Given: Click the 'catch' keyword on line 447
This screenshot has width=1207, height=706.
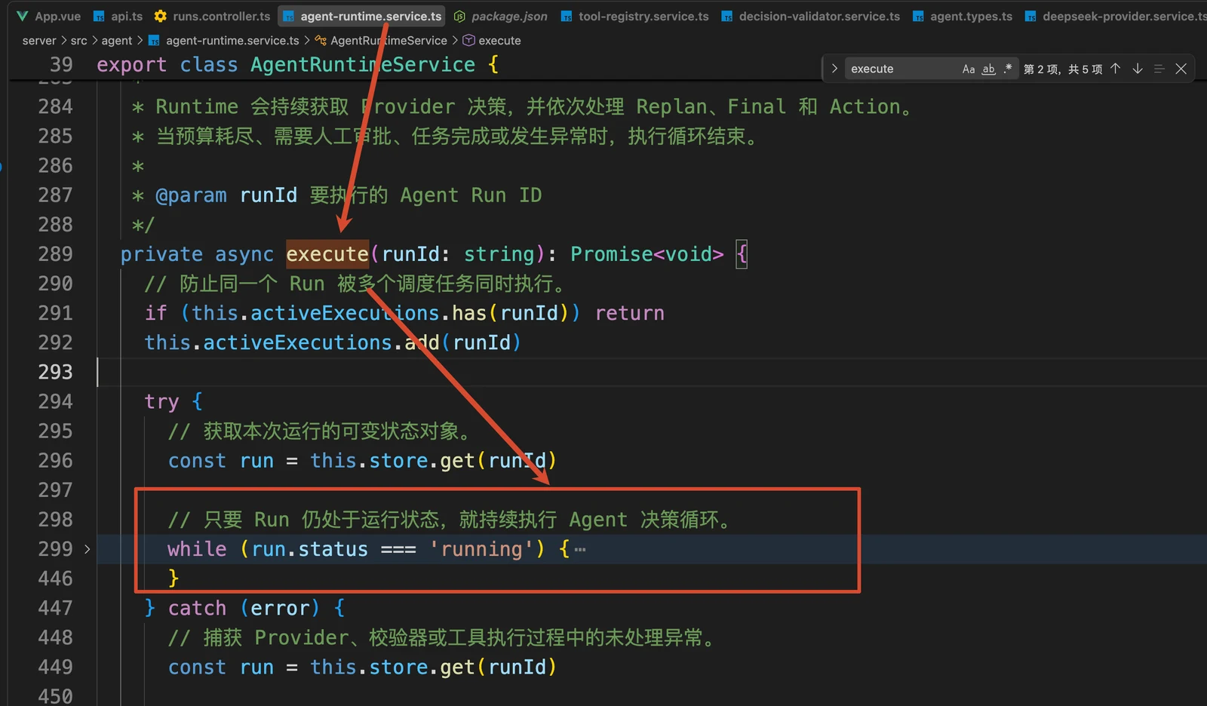Looking at the screenshot, I should [x=197, y=608].
